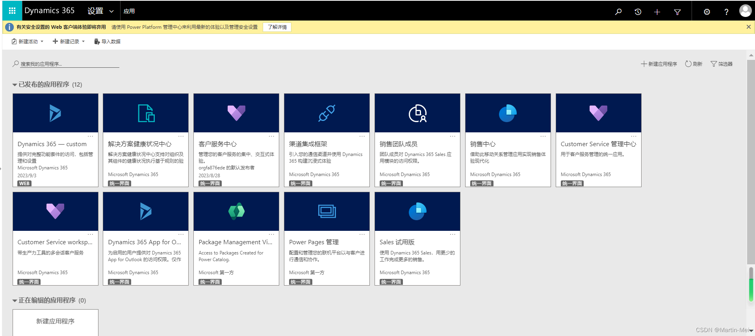The height and width of the screenshot is (336, 755).
Task: Open Customer Service 管理中心 heart icon
Action: [x=598, y=113]
